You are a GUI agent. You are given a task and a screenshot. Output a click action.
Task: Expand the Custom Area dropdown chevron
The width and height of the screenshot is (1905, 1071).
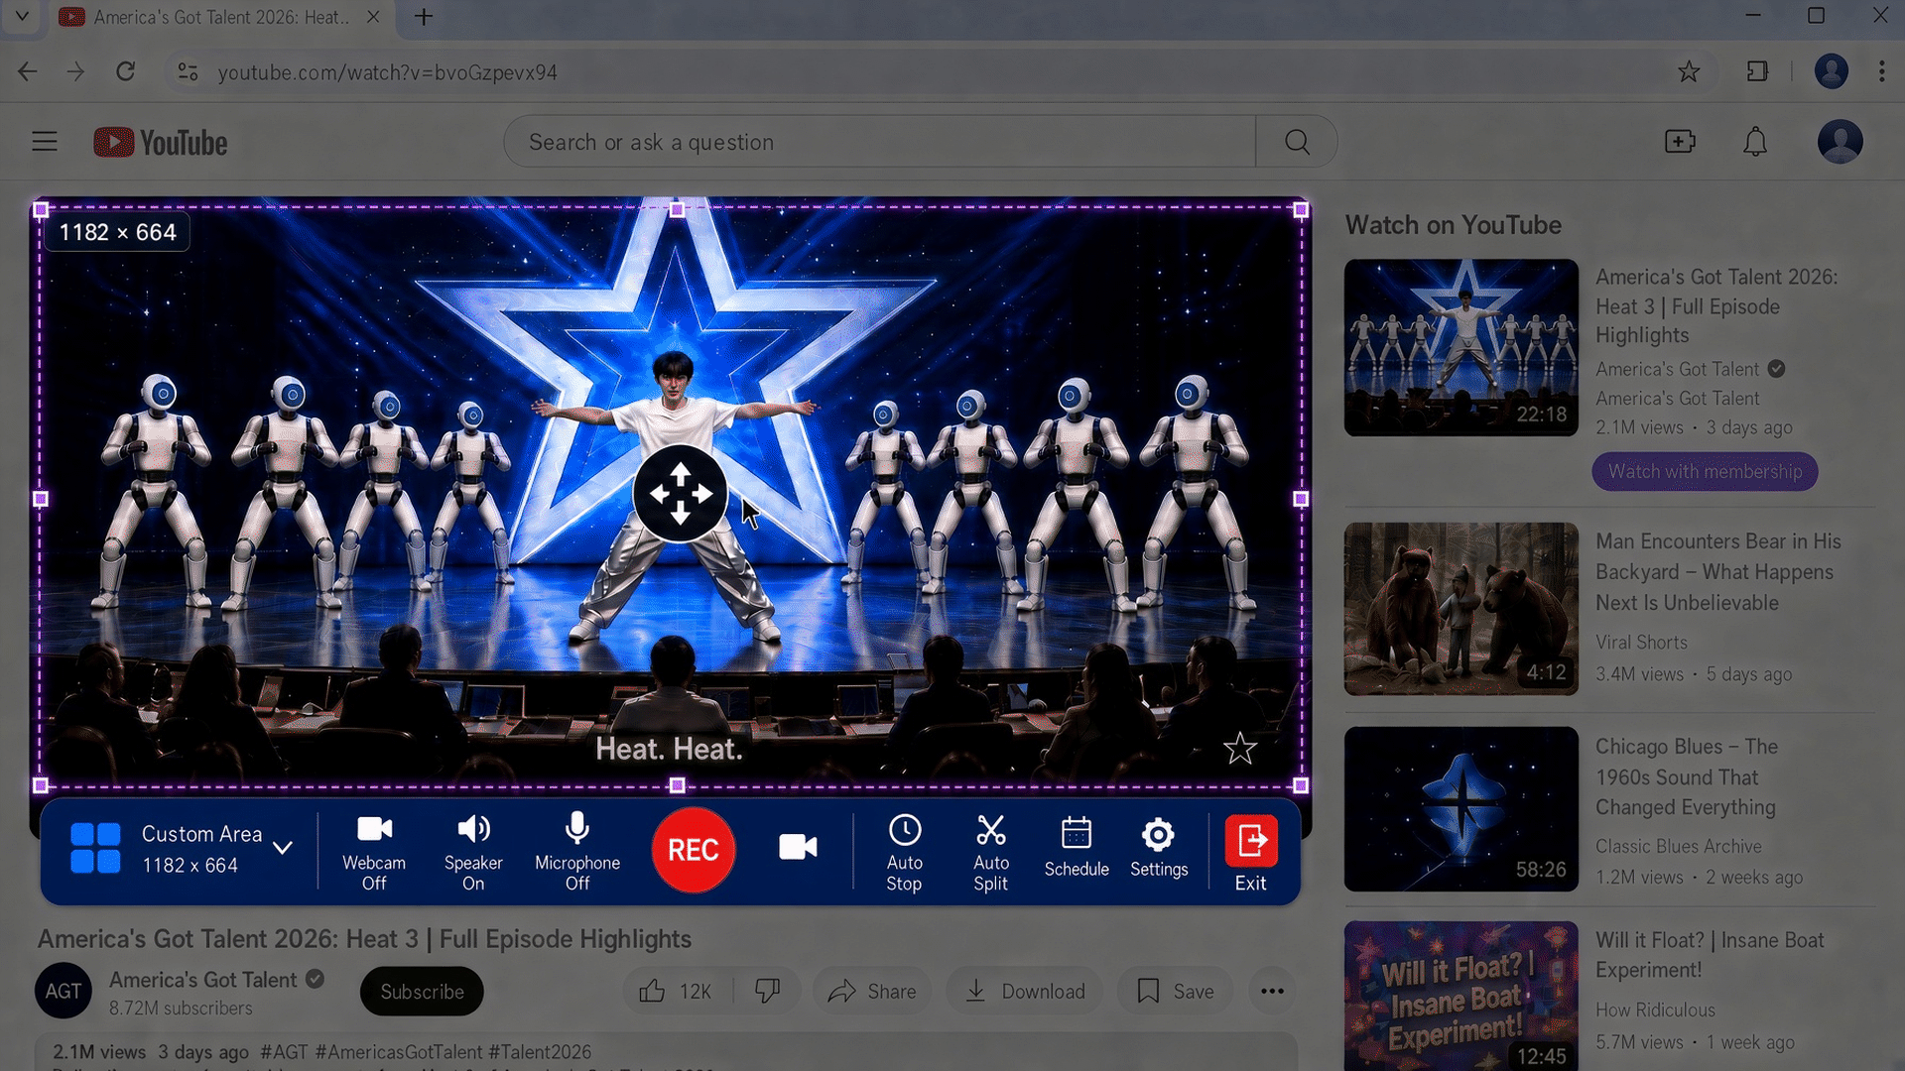click(x=283, y=848)
